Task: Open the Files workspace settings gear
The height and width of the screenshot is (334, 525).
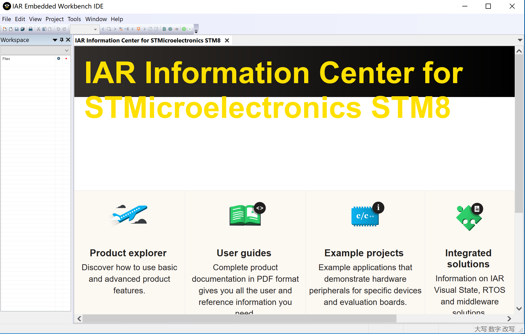Action: click(x=59, y=59)
